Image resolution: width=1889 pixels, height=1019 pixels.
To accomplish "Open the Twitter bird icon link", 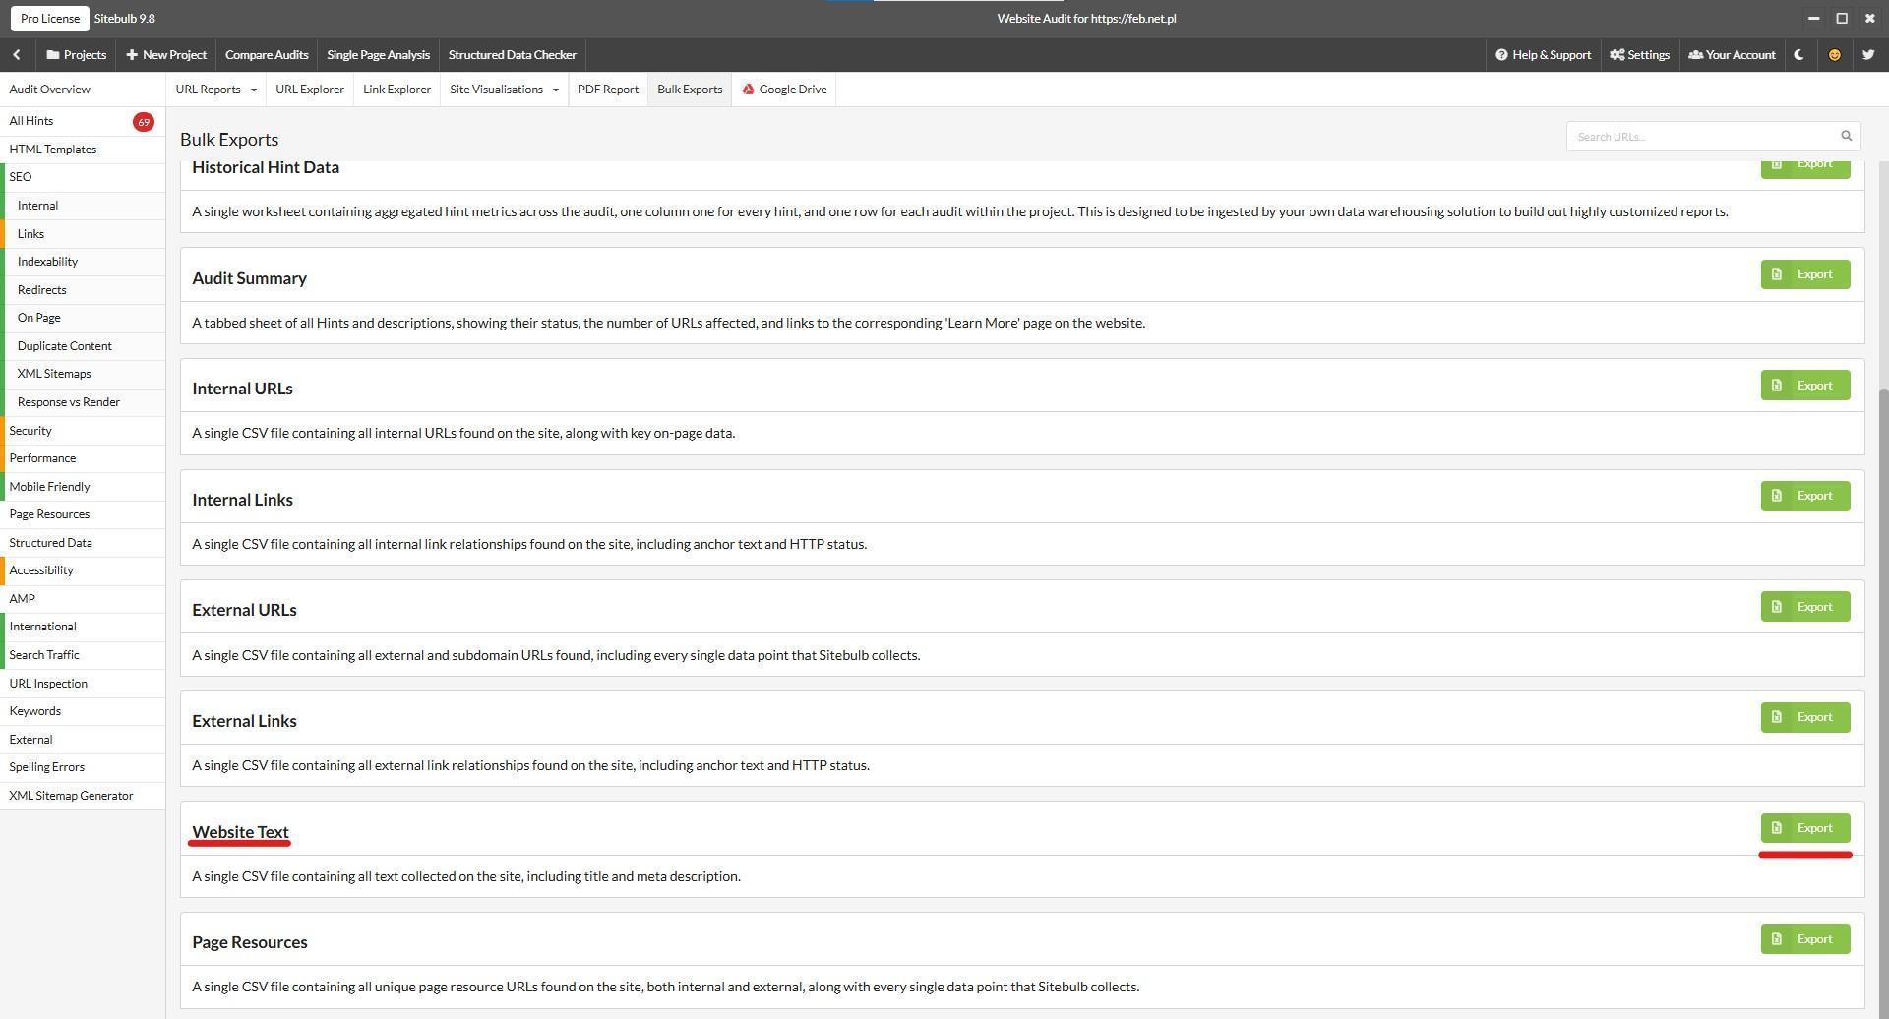I will click(1868, 55).
